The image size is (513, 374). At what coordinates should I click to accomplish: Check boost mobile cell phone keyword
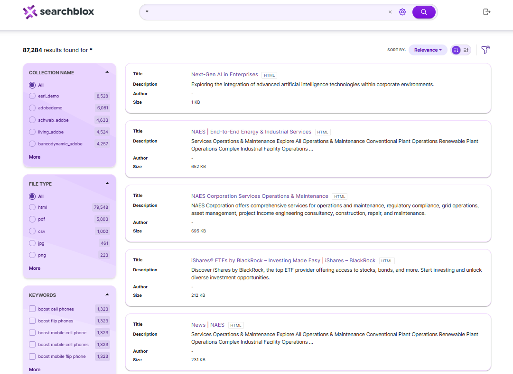coord(32,332)
